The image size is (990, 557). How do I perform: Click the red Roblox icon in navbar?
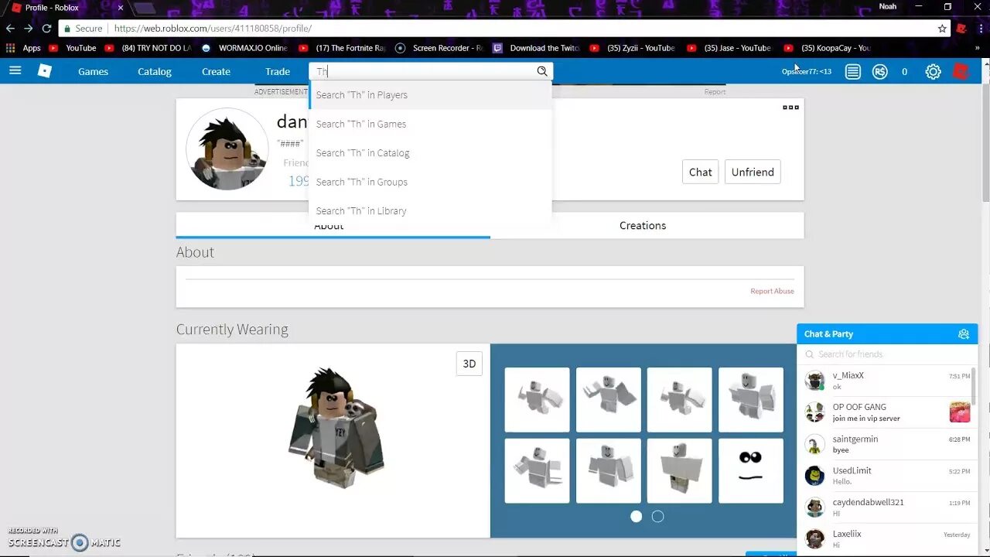pos(961,72)
